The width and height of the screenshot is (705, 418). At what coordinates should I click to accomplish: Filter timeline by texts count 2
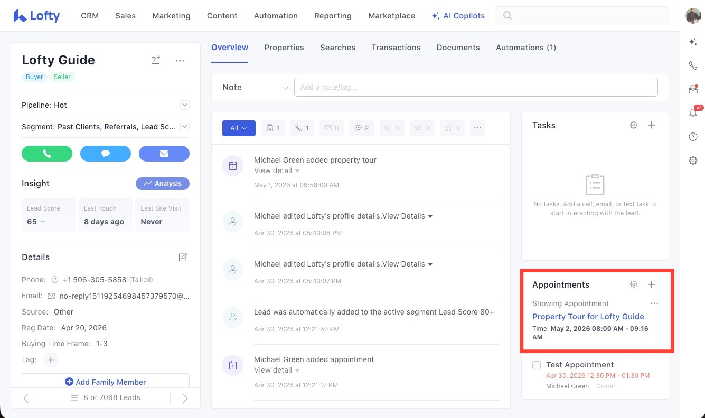[x=362, y=128]
